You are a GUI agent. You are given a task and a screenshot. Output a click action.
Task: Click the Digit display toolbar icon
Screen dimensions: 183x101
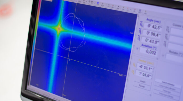[98, 3]
